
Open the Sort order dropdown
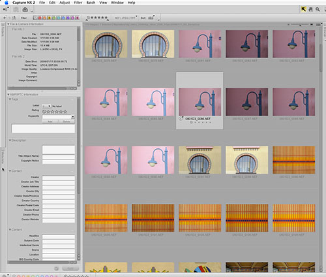pos(151,18)
